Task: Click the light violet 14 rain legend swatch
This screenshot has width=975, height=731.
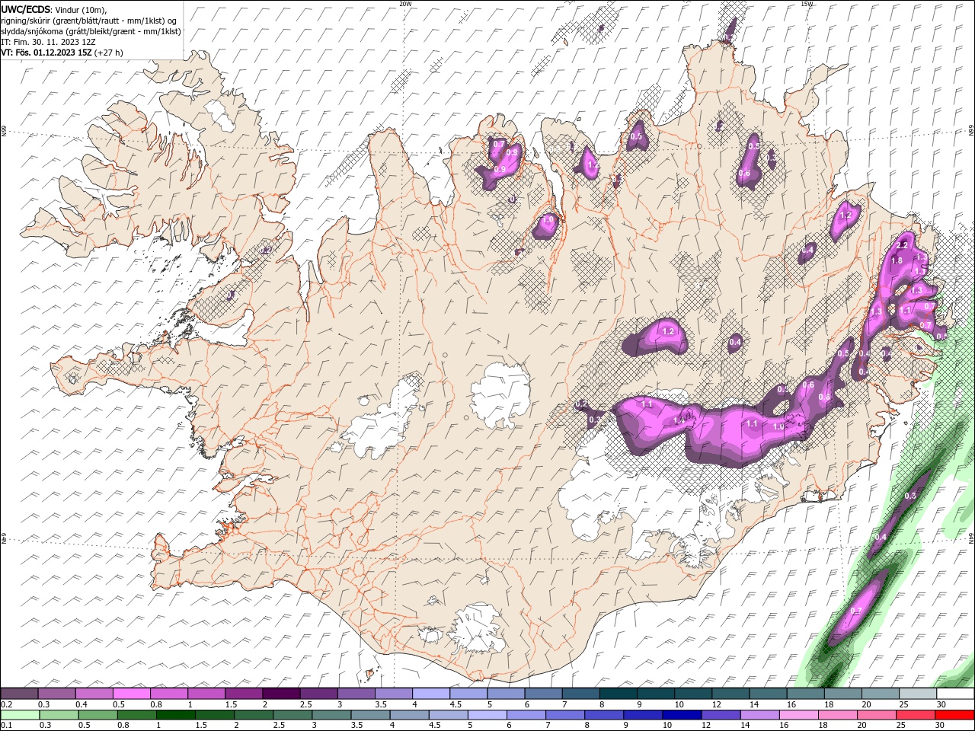Action: coord(759,715)
